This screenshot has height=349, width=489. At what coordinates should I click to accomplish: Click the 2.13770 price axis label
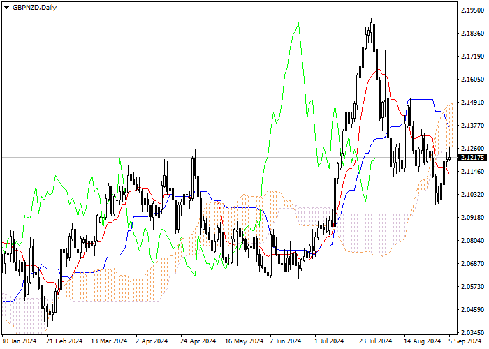pyautogui.click(x=472, y=126)
